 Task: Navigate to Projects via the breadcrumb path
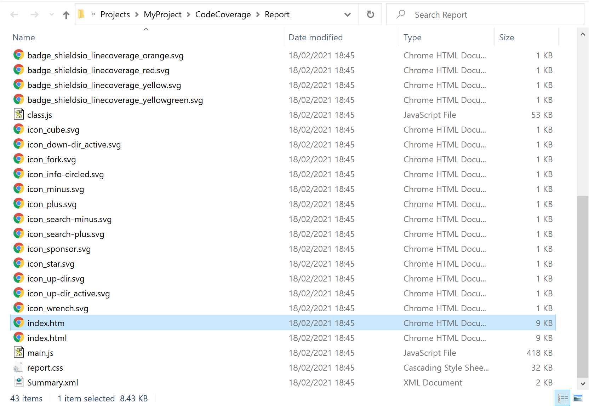115,14
